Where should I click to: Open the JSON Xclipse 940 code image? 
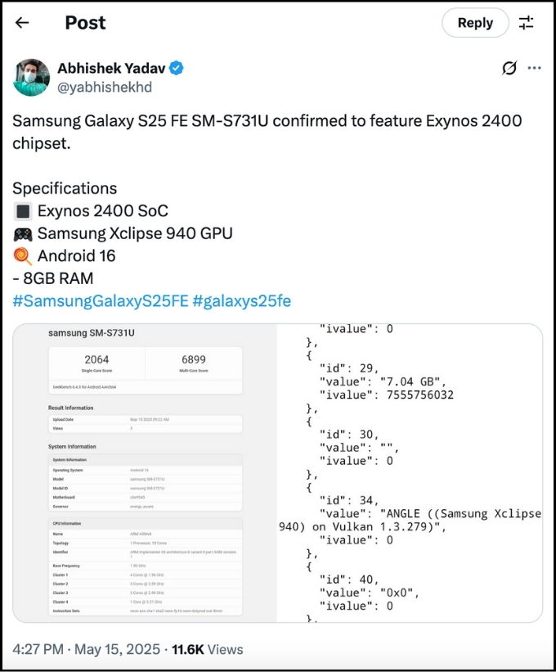tap(410, 473)
